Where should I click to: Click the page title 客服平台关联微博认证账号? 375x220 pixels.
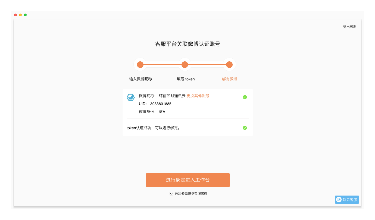point(187,44)
